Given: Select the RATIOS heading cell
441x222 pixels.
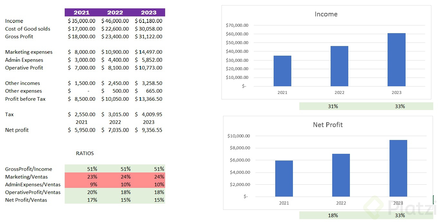Looking at the screenshot, I should coord(85,153).
